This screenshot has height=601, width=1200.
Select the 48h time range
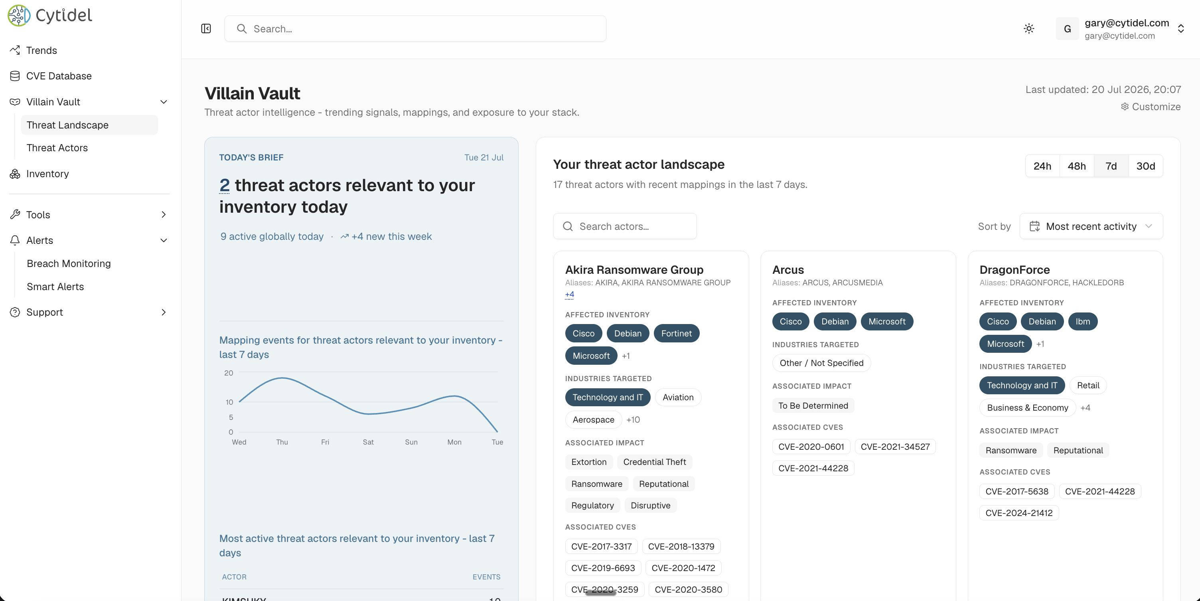point(1077,166)
